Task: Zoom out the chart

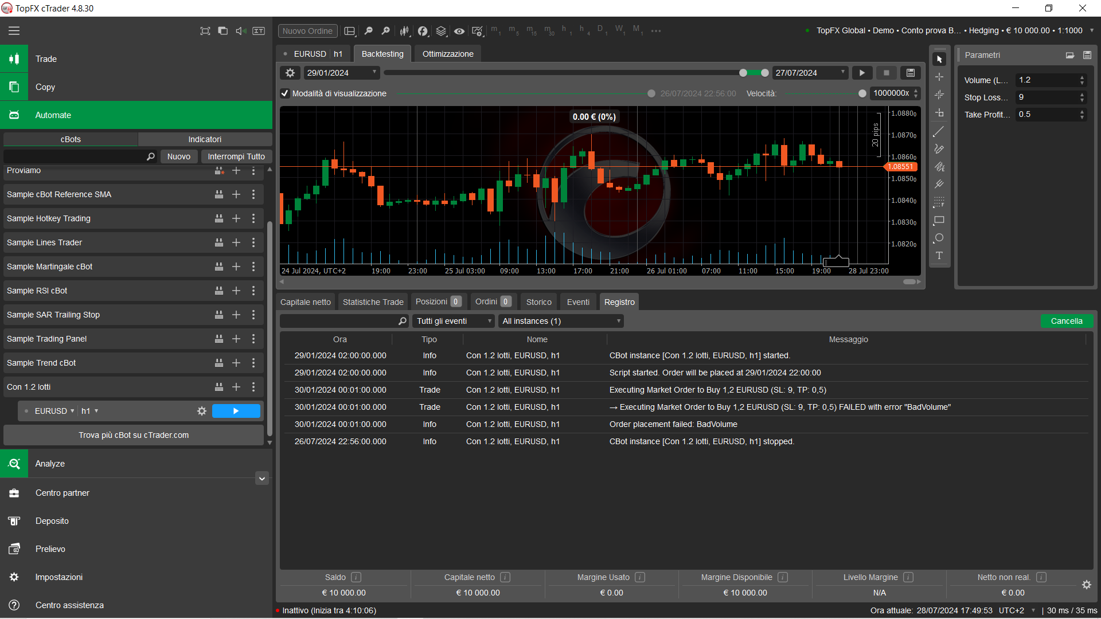Action: point(368,31)
